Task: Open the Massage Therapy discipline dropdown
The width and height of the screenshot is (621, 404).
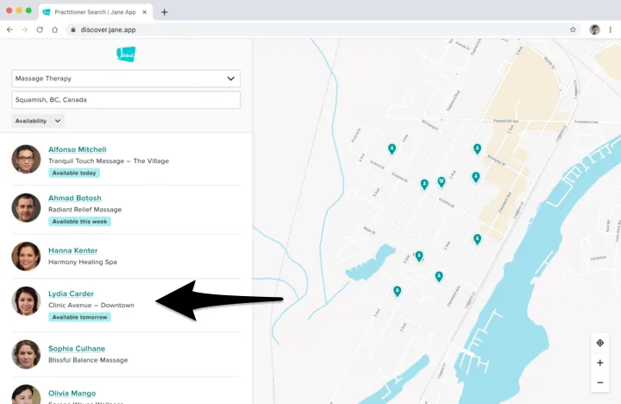Action: (x=126, y=79)
